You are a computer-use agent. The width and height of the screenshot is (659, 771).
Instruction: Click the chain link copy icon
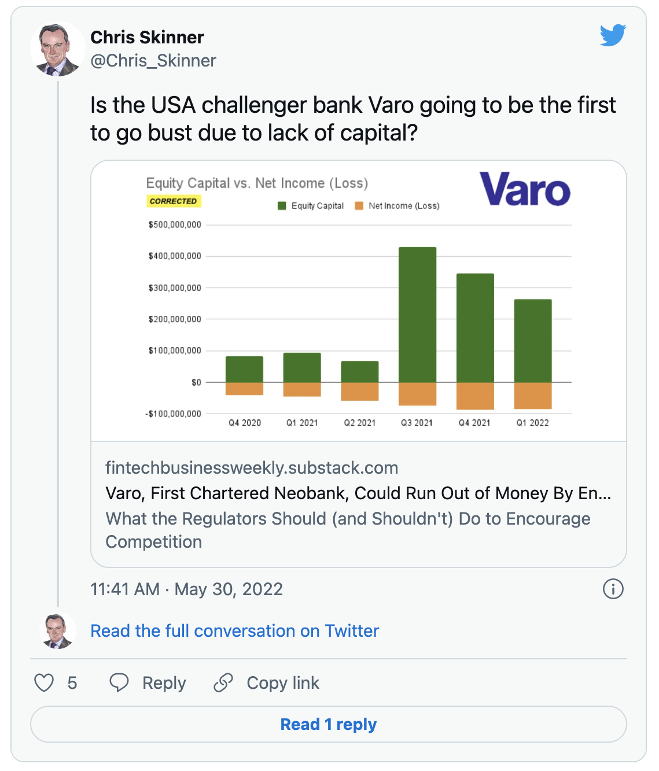tap(223, 683)
